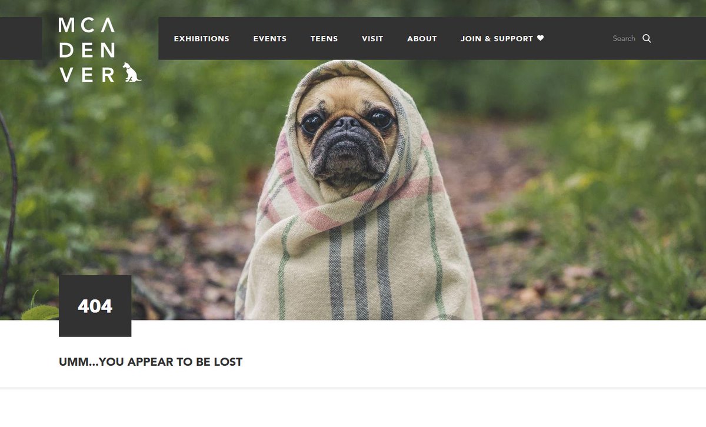This screenshot has height=427, width=706.
Task: Navigate to the About section
Action: click(422, 39)
